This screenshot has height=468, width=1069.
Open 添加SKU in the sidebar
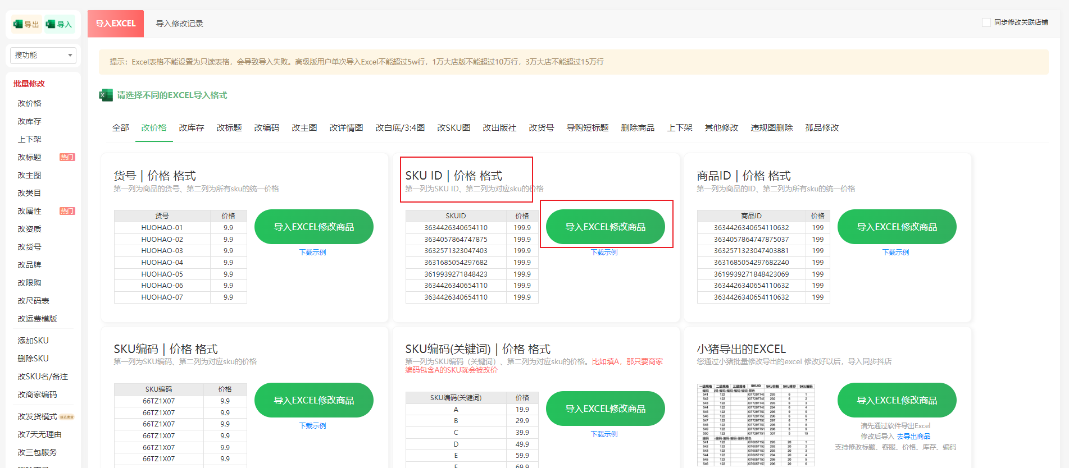33,341
